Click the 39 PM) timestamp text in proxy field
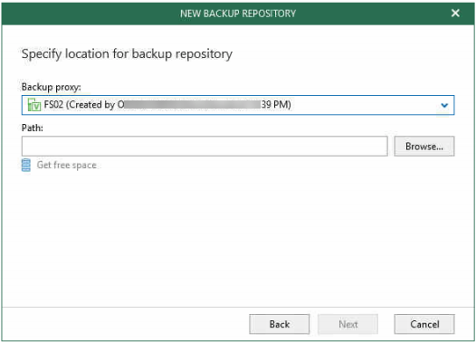 tap(276, 105)
